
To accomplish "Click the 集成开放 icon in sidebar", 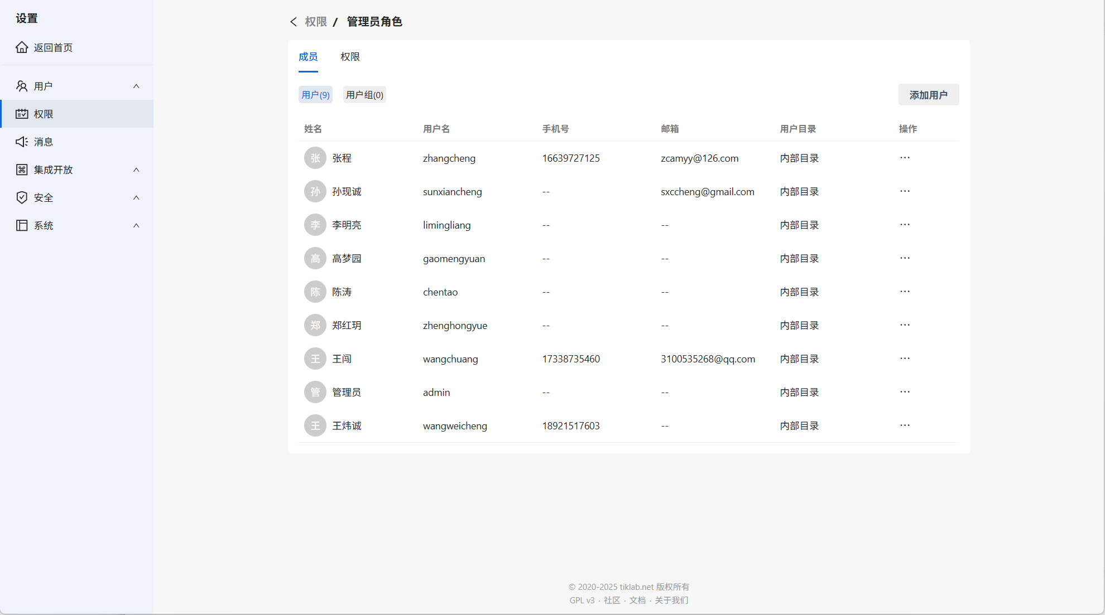I will (22, 170).
